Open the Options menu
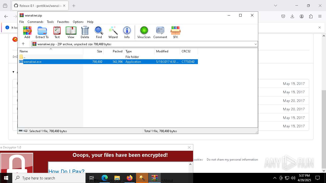 [78, 22]
